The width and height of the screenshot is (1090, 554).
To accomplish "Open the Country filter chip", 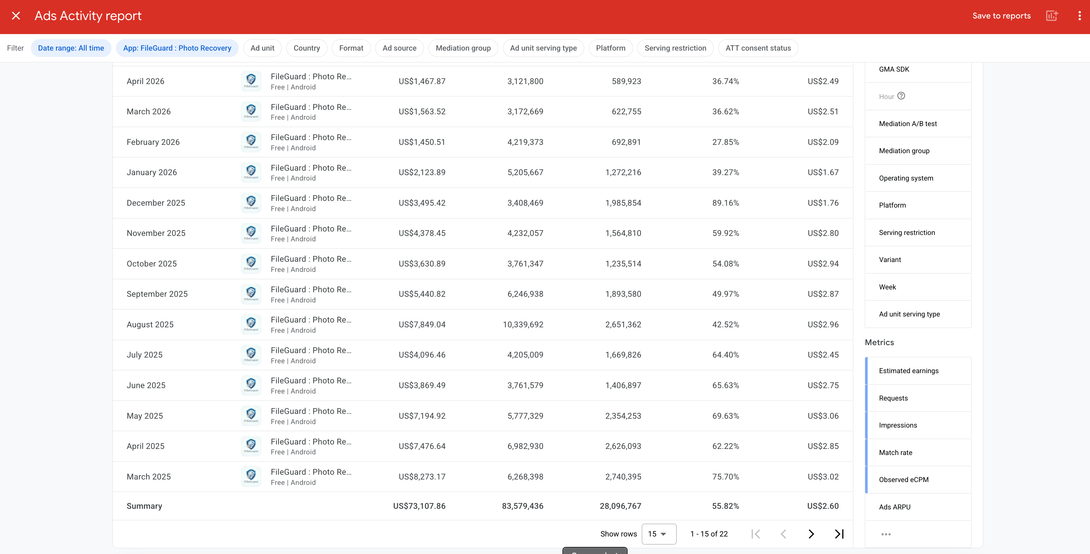I will [307, 48].
